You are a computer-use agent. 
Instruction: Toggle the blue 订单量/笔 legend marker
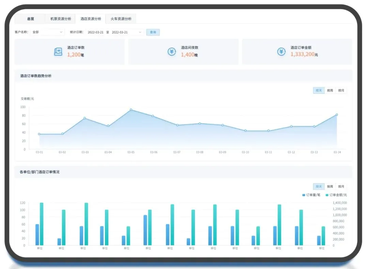(x=304, y=195)
